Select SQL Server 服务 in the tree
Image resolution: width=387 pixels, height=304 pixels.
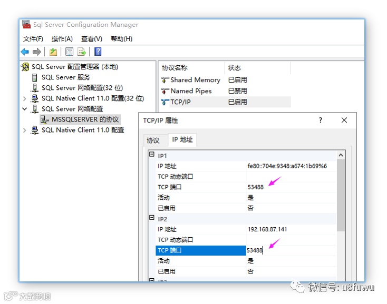pos(66,77)
